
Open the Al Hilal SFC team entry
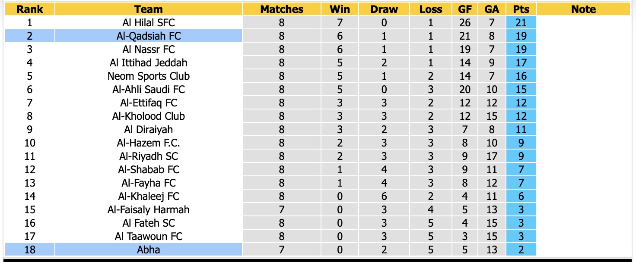coord(149,22)
